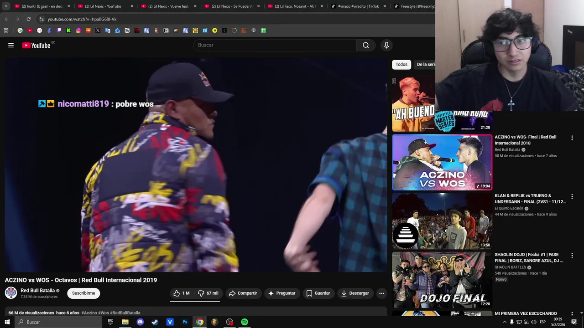
Task: Open the Kick bookmark
Action: [69, 31]
